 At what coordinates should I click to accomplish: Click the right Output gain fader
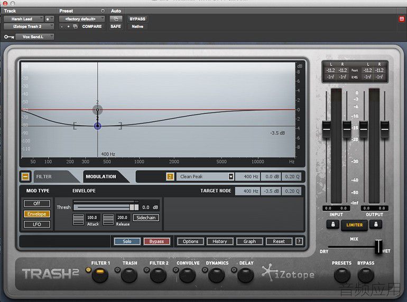click(385, 129)
